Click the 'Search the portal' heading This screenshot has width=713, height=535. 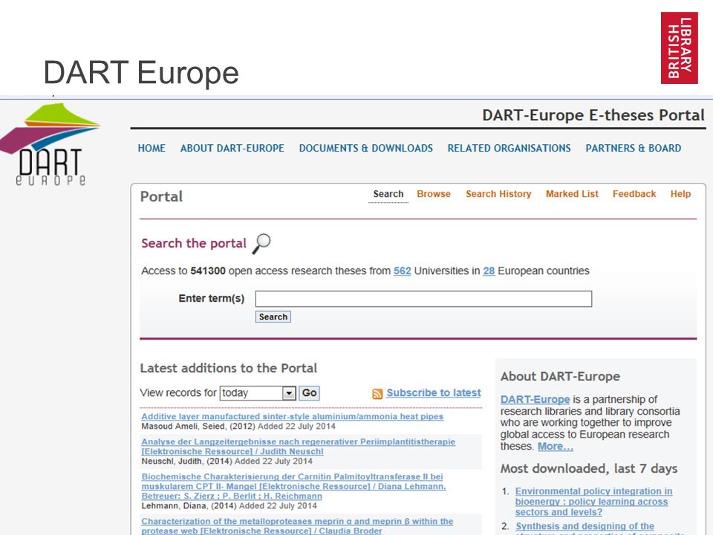coord(194,244)
